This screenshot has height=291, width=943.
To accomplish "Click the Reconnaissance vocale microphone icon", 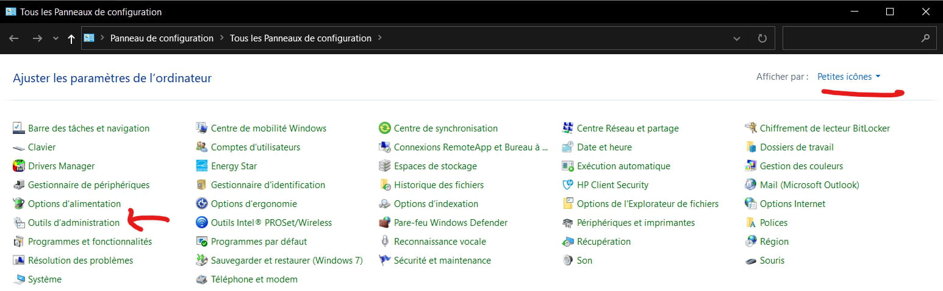I will (x=384, y=242).
